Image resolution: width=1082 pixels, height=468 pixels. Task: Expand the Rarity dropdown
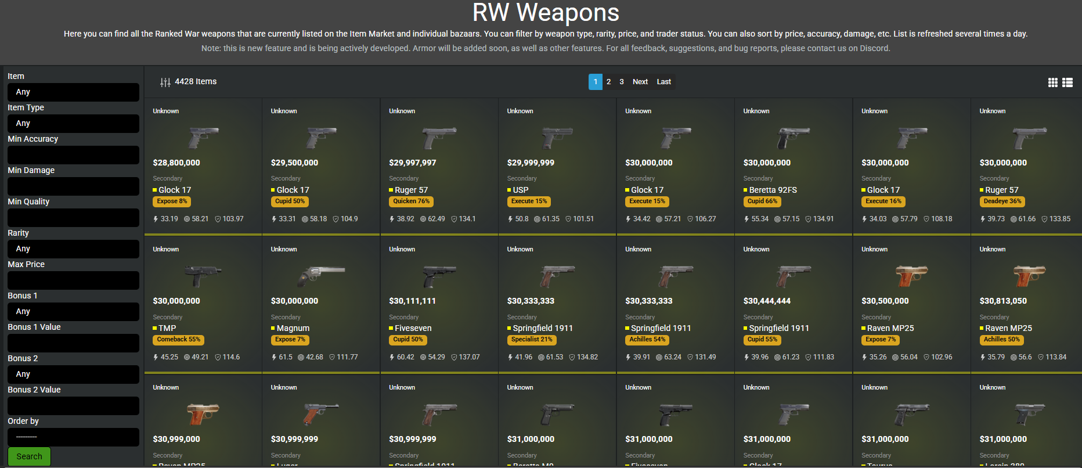point(73,249)
